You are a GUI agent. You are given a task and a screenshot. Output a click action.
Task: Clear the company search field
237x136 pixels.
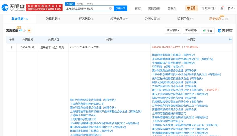(111, 8)
